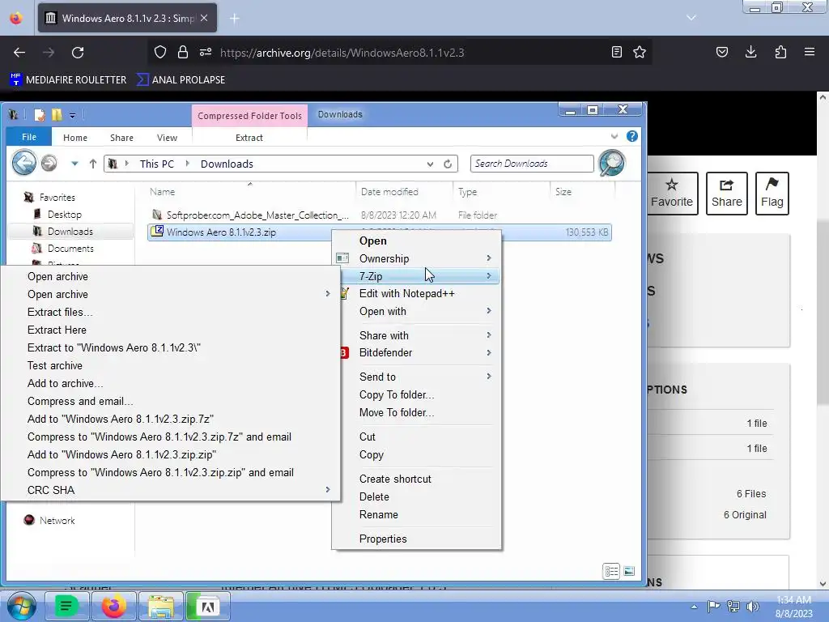Open the list all tabs chevron
The width and height of the screenshot is (829, 622).
coord(691,18)
